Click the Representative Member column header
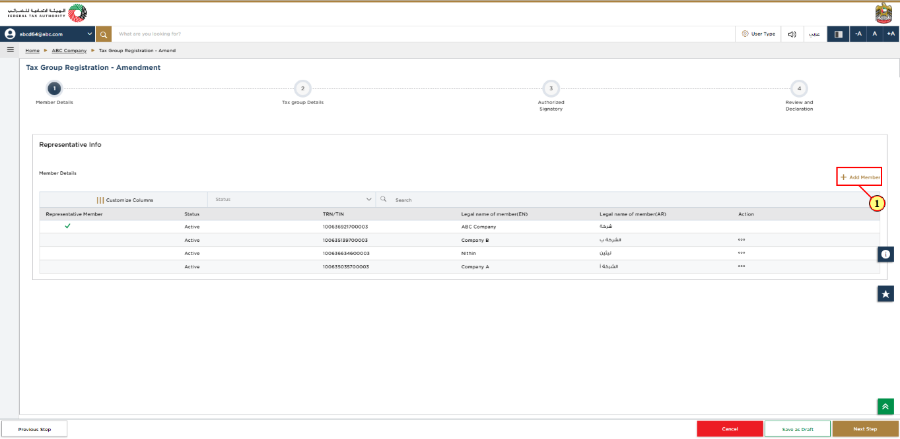Image resolution: width=900 pixels, height=439 pixels. click(x=74, y=214)
